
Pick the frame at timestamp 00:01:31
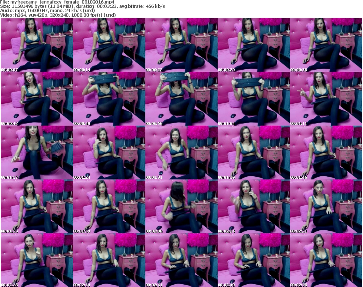[181, 153]
